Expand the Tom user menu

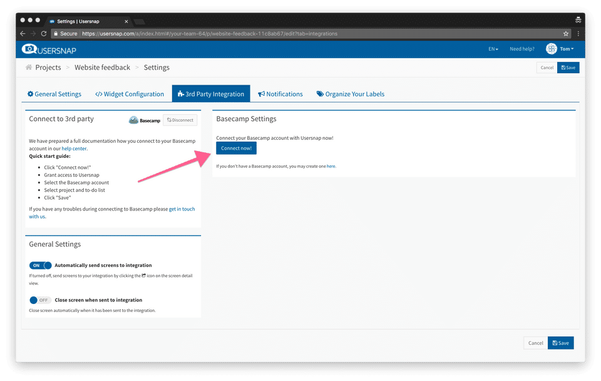point(567,49)
